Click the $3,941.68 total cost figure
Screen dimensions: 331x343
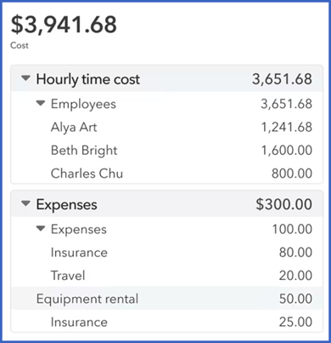click(x=64, y=25)
